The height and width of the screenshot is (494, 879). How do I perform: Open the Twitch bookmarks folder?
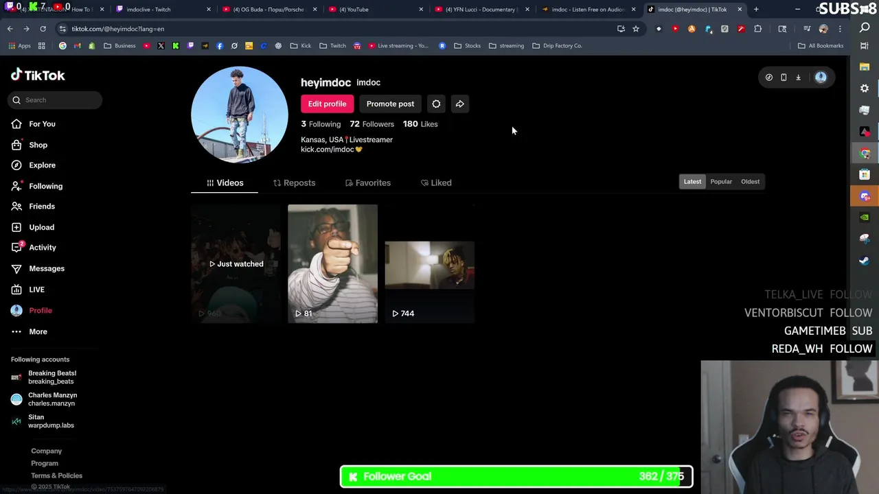tap(332, 46)
